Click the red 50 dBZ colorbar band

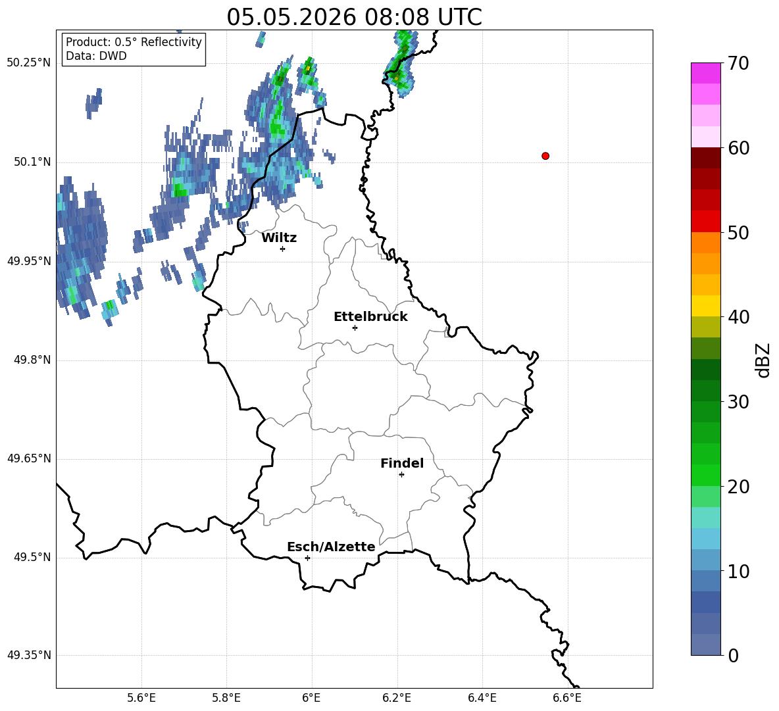coord(705,222)
